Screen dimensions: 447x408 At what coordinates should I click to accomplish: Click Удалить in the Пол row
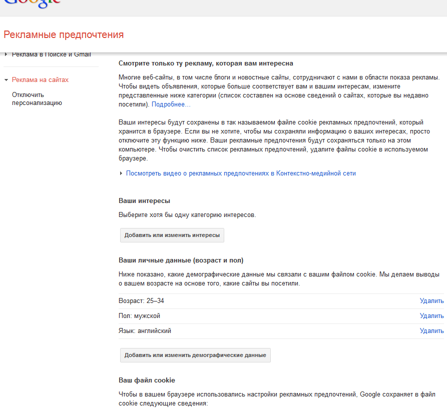coord(431,316)
